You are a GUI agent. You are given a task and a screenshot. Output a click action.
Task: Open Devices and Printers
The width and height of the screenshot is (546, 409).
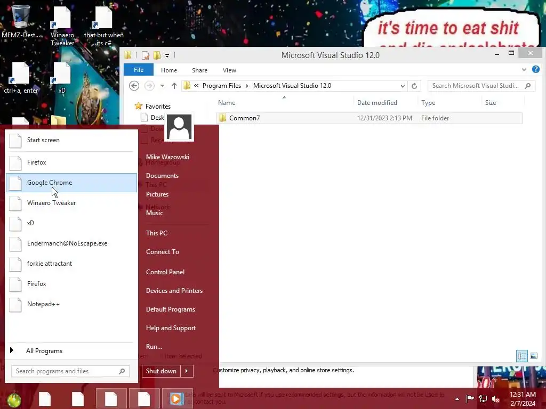point(174,291)
